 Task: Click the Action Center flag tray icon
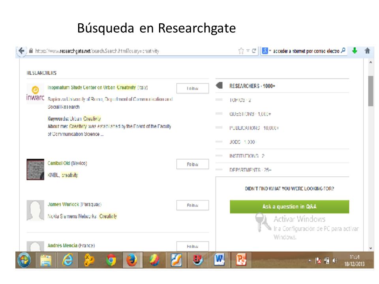pos(318,260)
